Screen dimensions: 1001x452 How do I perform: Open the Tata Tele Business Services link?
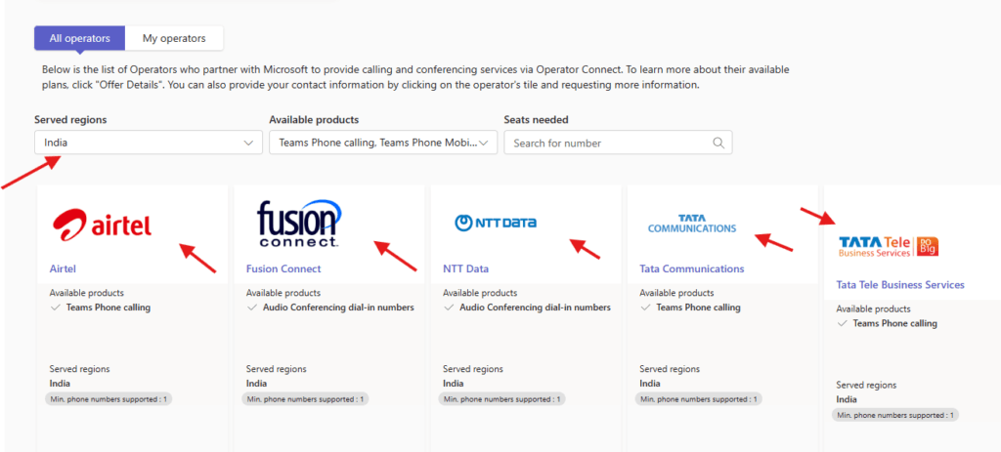click(x=900, y=285)
